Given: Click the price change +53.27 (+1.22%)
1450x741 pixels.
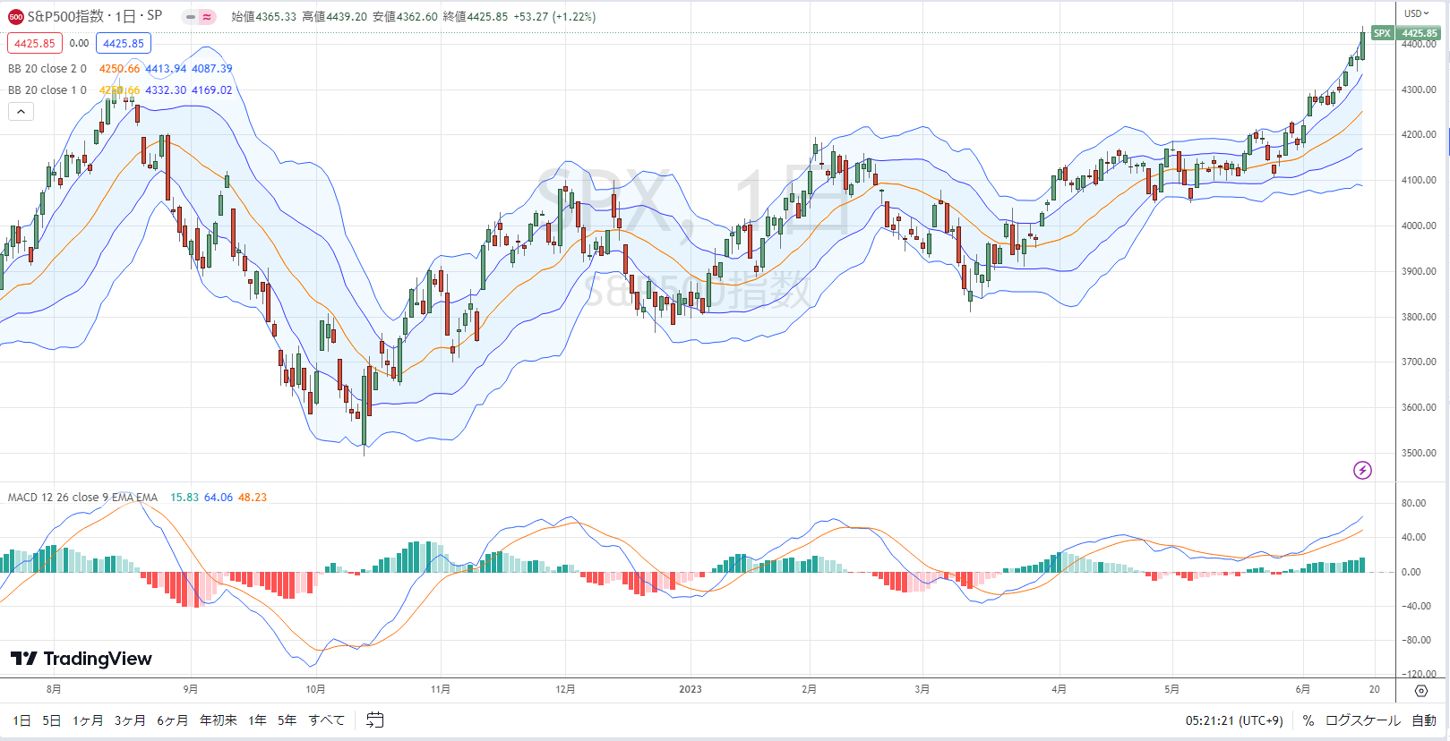Looking at the screenshot, I should [x=554, y=17].
